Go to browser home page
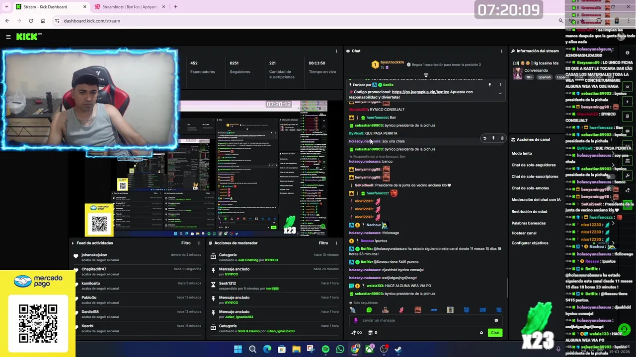The height and width of the screenshot is (357, 636). (x=43, y=21)
